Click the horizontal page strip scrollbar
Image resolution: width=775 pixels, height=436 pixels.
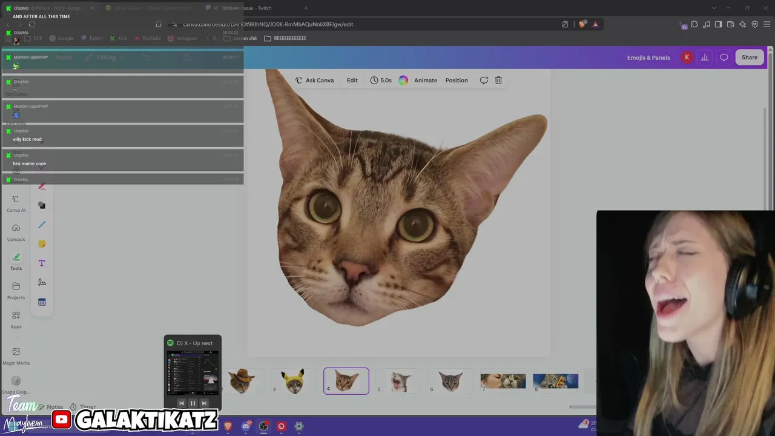[x=582, y=407]
